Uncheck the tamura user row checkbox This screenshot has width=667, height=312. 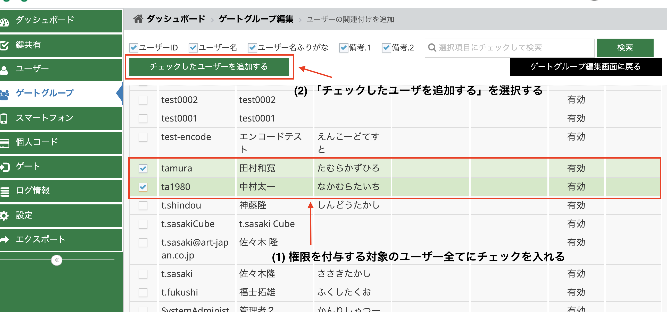[x=143, y=168]
